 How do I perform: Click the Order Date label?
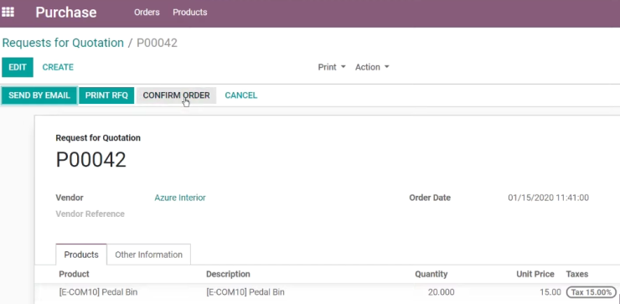[x=430, y=198]
